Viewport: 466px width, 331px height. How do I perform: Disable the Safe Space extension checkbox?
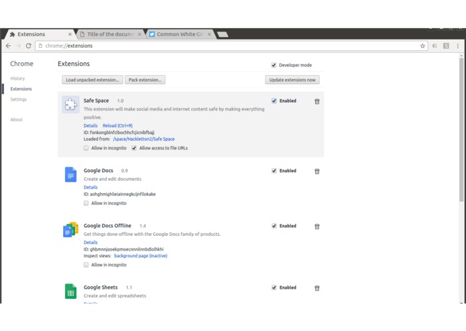(274, 101)
